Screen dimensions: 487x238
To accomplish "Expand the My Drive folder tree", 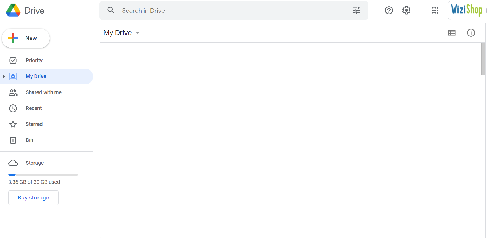I will tap(4, 76).
